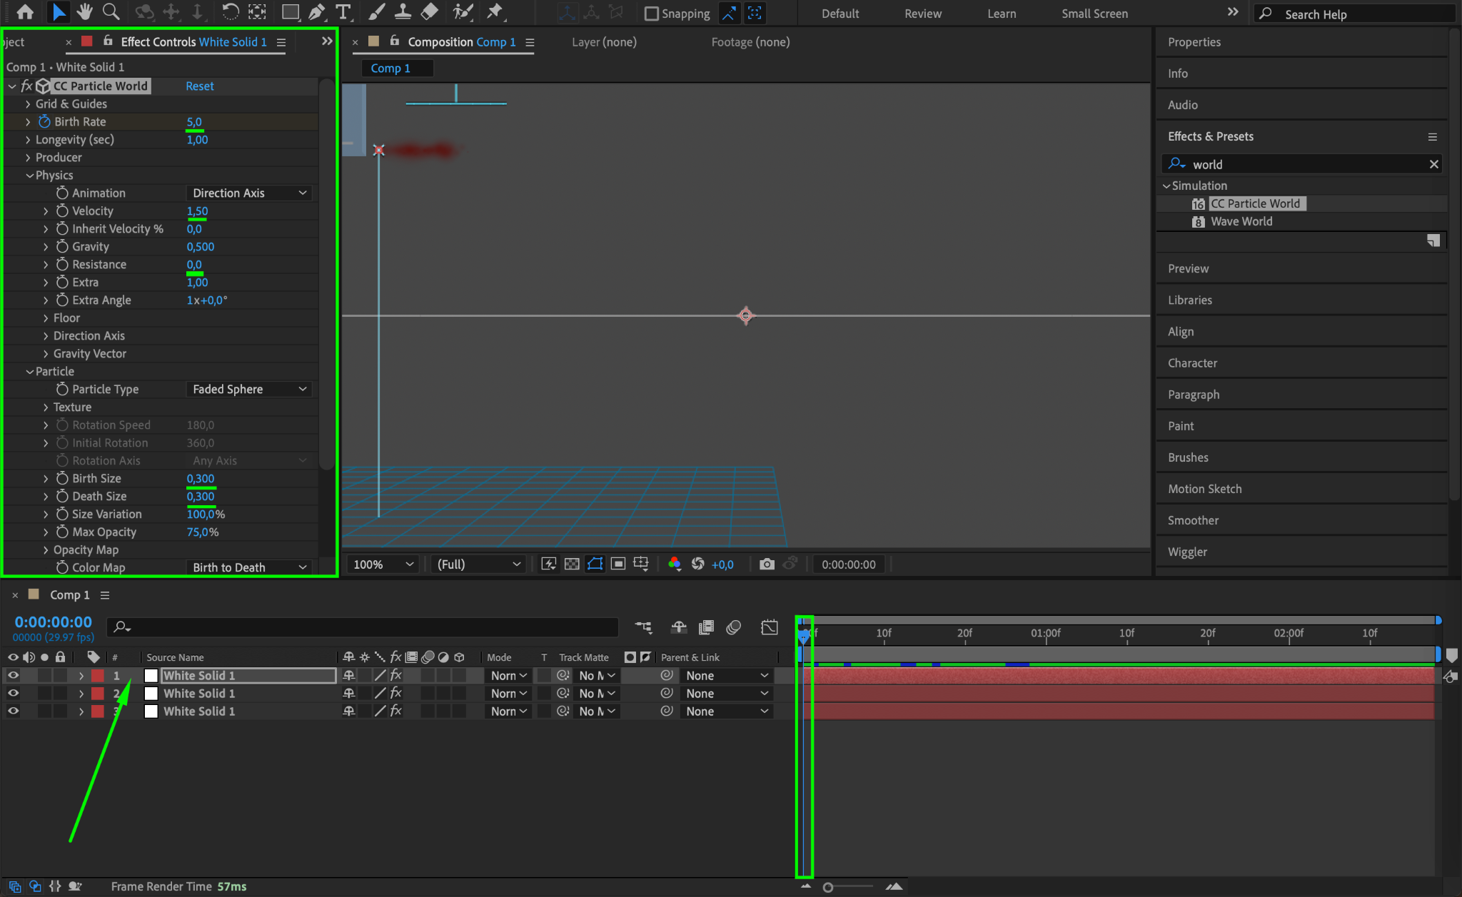1462x897 pixels.
Task: Toggle the transparency grid button
Action: coord(572,564)
